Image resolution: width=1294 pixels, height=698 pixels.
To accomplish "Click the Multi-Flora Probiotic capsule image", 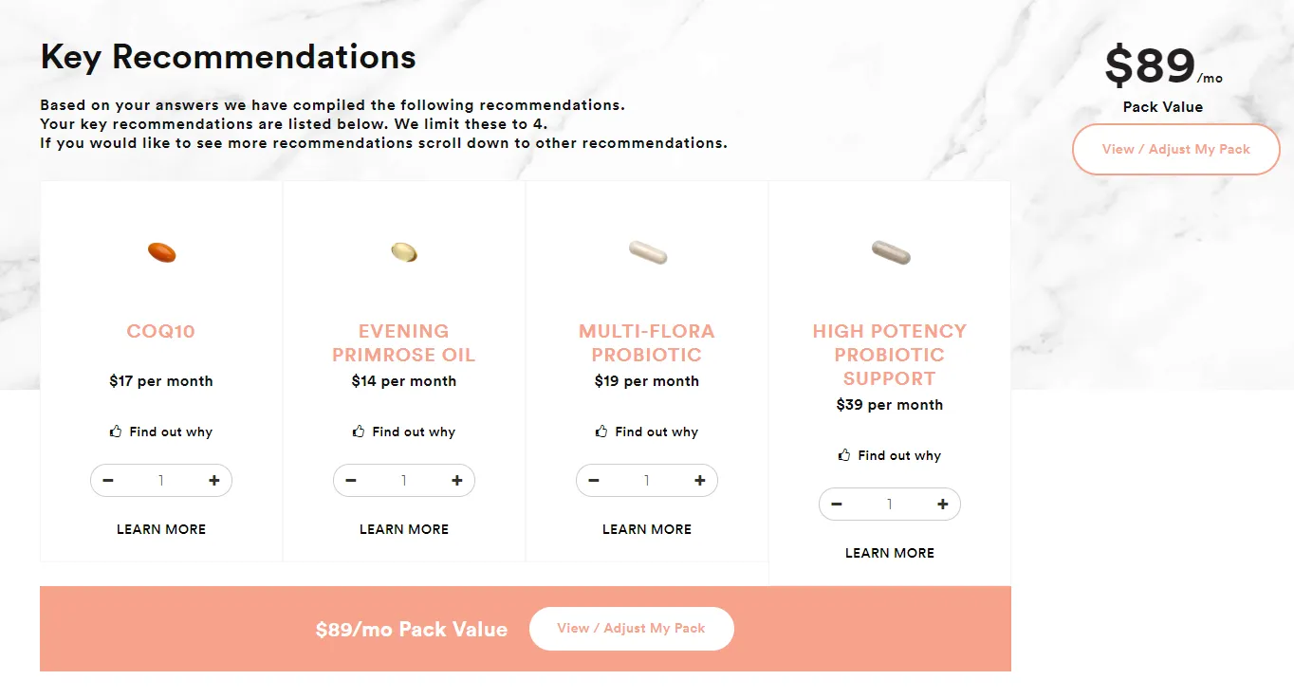I will tap(648, 252).
